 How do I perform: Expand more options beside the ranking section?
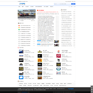tap(35, 23)
